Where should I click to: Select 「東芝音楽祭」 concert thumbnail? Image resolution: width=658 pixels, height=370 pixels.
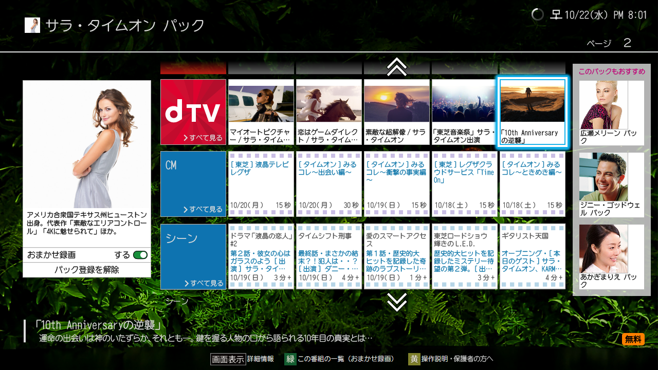[465, 112]
